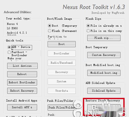Open Install APK's button
Screen dimensions: 129x117
pos(22,107)
